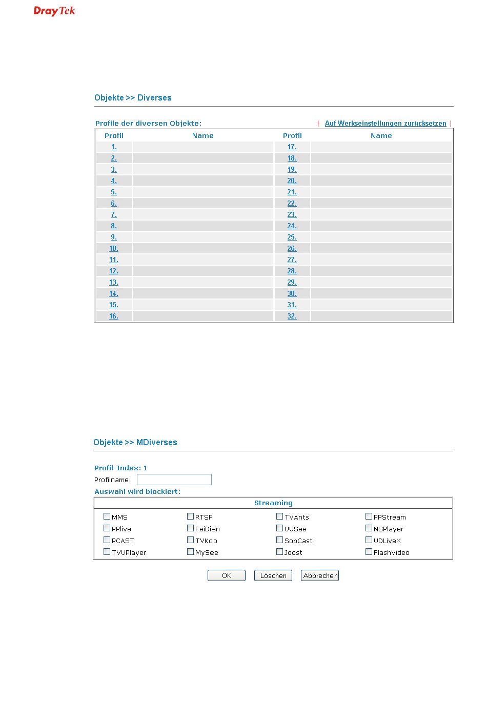Enable the TVKoo checkbox
This screenshot has height=717, width=487.
click(x=190, y=540)
